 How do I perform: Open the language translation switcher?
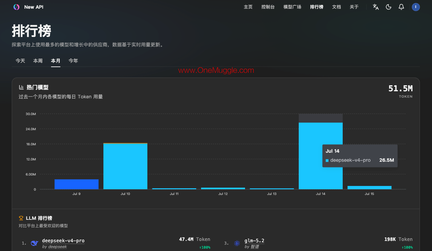[x=376, y=7]
